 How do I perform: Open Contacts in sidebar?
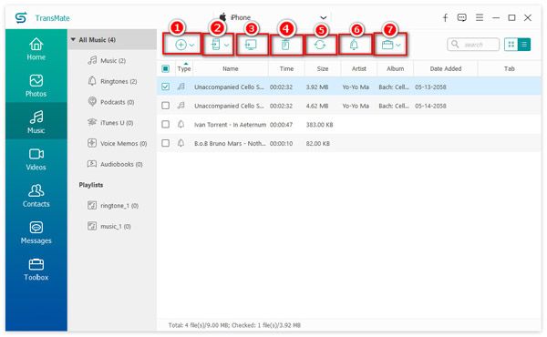[x=36, y=196]
